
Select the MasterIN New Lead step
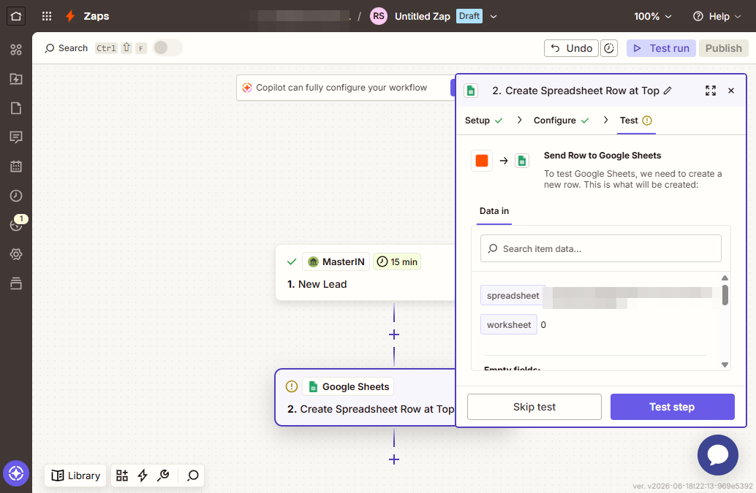365,272
